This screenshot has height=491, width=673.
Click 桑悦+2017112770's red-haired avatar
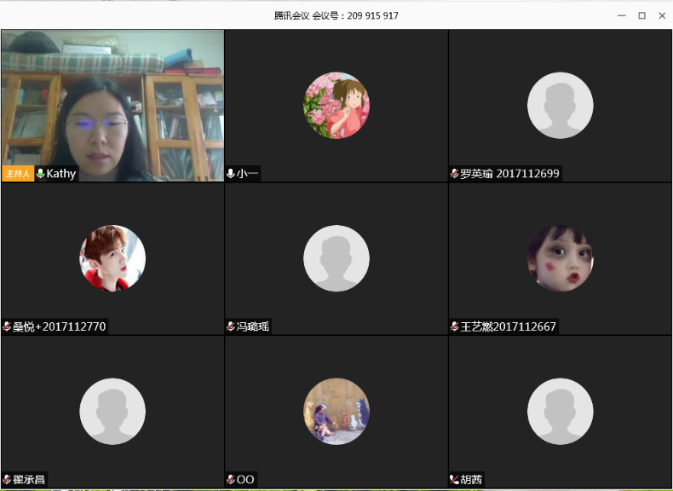112,258
